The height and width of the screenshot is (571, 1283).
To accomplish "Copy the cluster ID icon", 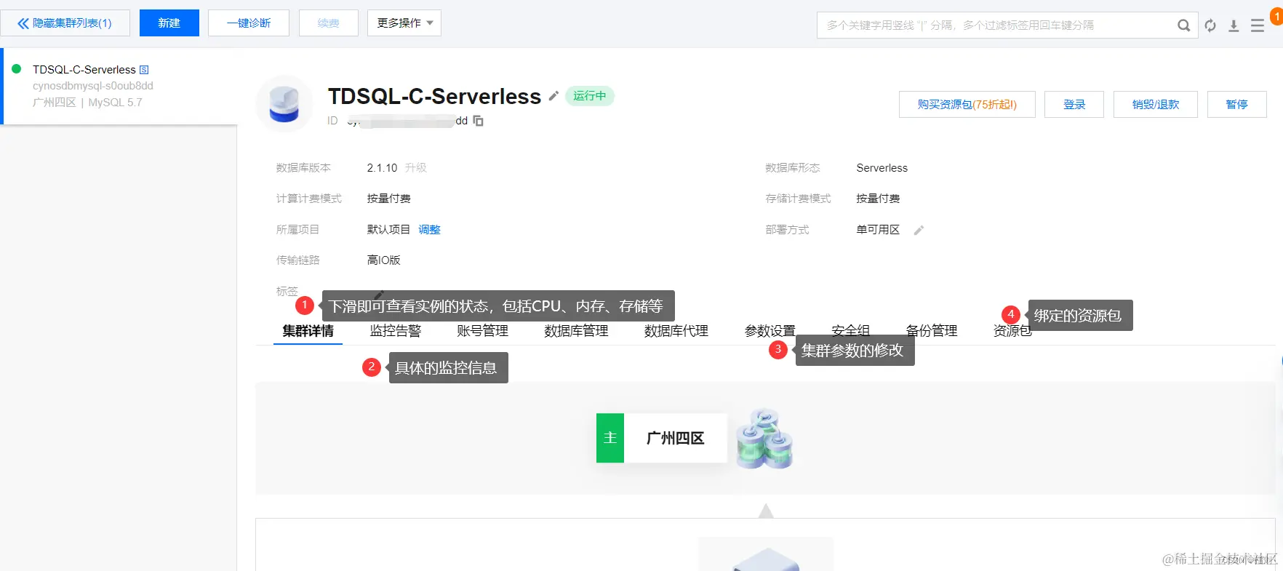I will 478,121.
